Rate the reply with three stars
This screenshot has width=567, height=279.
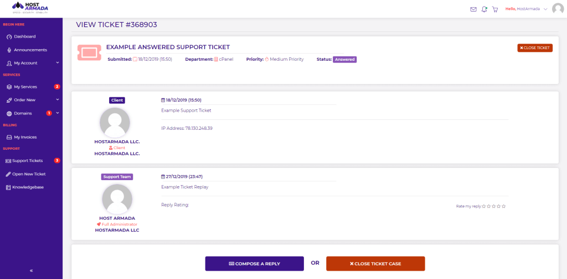coord(494,207)
